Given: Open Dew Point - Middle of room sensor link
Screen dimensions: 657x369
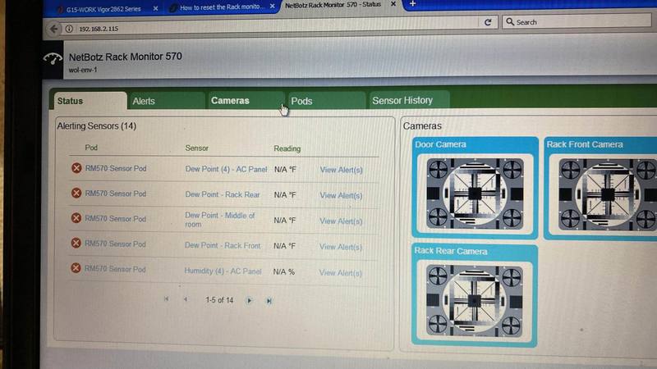Looking at the screenshot, I should [x=219, y=220].
